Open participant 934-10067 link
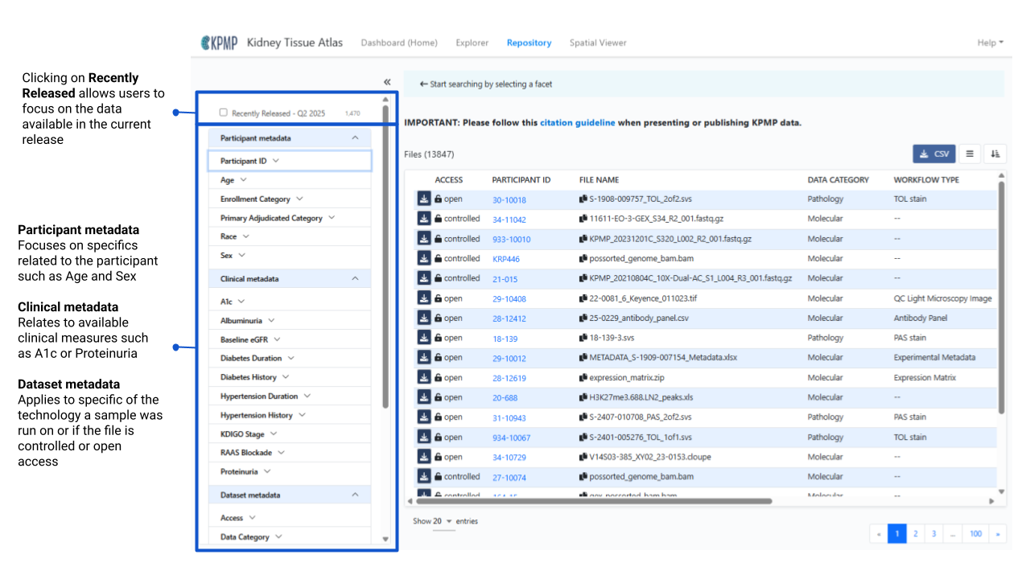 (512, 437)
